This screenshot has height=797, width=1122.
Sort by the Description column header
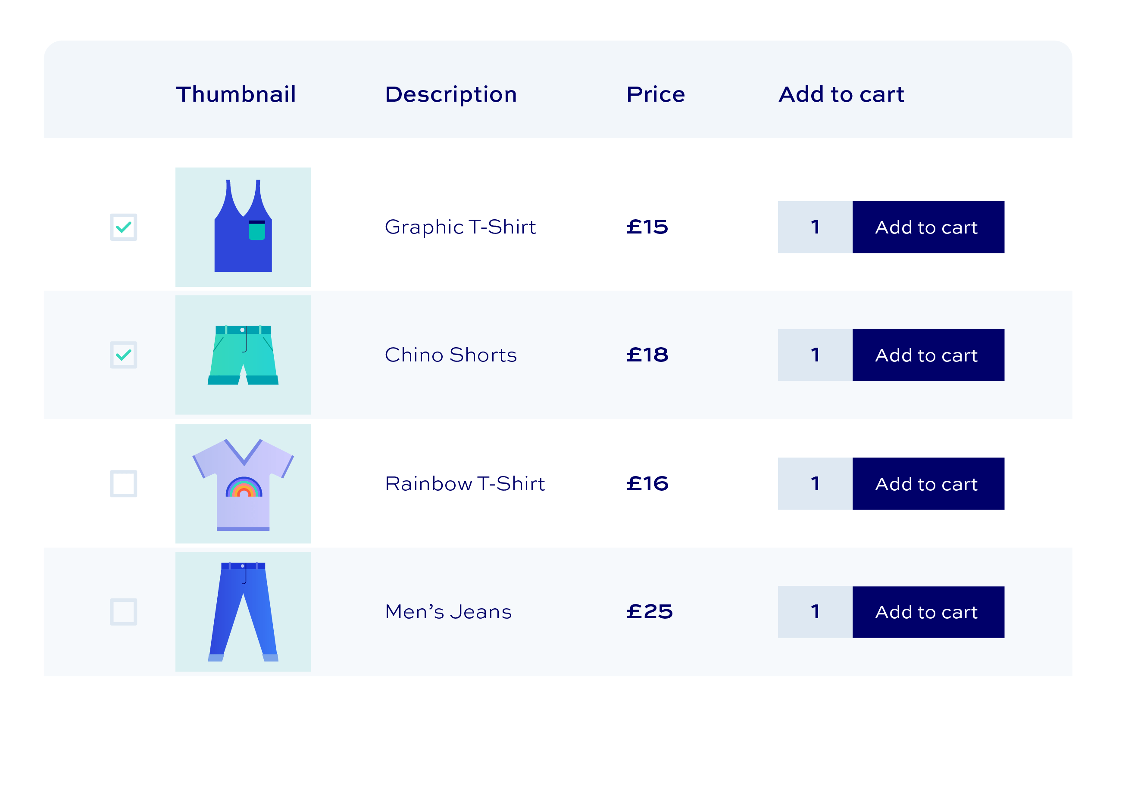point(451,95)
